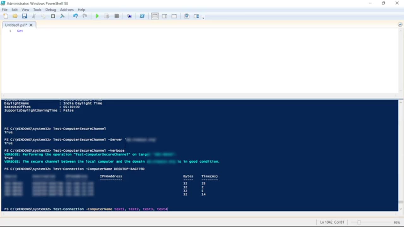This screenshot has width=404, height=227.
Task: Click the Open script folder icon
Action: tap(15, 16)
